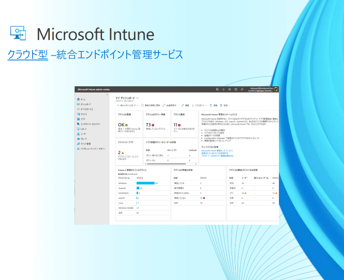Image resolution: width=344 pixels, height=280 pixels.
Task: Click the pencil edit (編集) toolbar icon
Action: click(x=182, y=105)
